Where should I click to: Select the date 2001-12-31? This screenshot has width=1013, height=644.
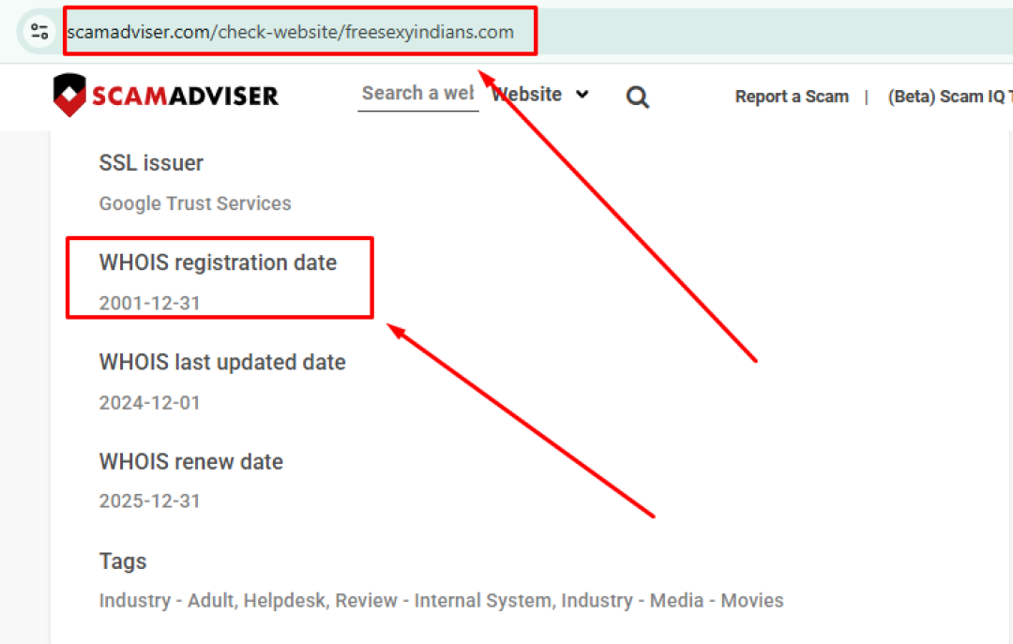pyautogui.click(x=149, y=303)
